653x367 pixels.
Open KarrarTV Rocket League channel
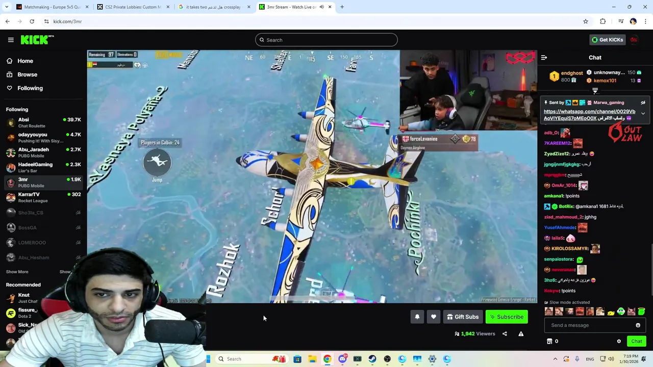click(x=43, y=197)
